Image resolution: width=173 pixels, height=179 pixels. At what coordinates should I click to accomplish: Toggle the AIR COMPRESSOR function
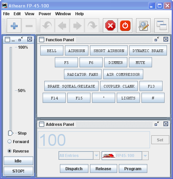(123, 74)
